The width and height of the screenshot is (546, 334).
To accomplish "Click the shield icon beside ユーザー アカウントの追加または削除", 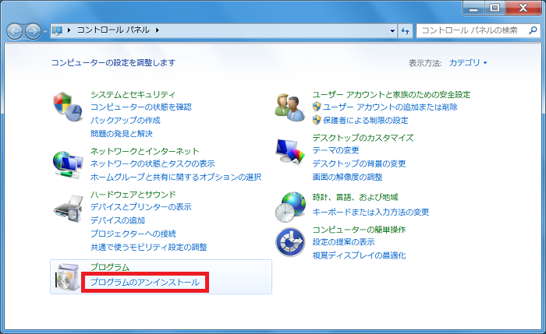I will click(x=317, y=107).
